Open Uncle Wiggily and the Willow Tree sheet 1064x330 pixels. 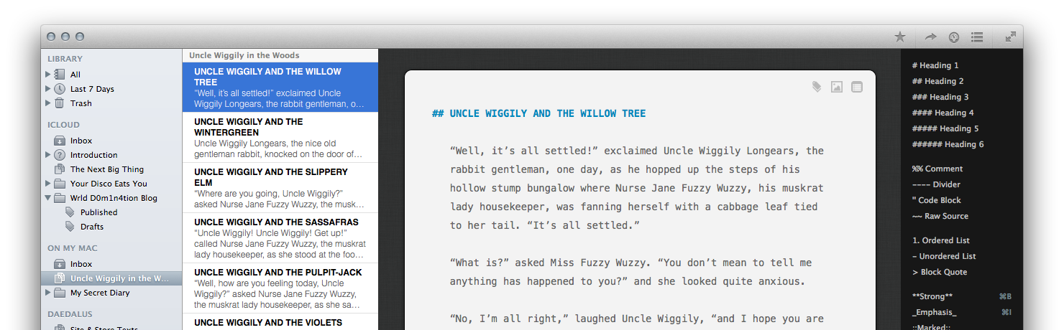click(280, 88)
